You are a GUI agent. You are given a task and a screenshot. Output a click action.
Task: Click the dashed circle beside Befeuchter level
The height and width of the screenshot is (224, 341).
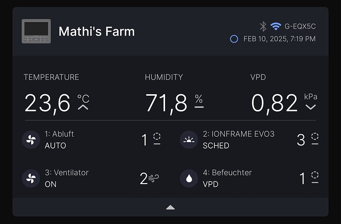tap(315, 175)
